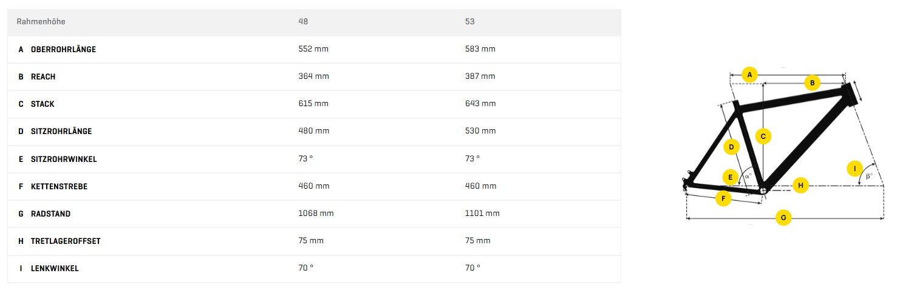Click yellow marker B on frame diagram

pyautogui.click(x=813, y=83)
